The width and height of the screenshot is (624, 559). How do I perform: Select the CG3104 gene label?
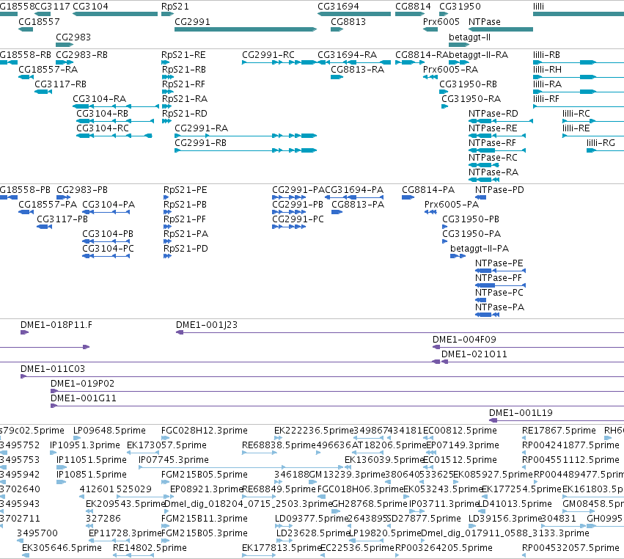click(x=90, y=7)
